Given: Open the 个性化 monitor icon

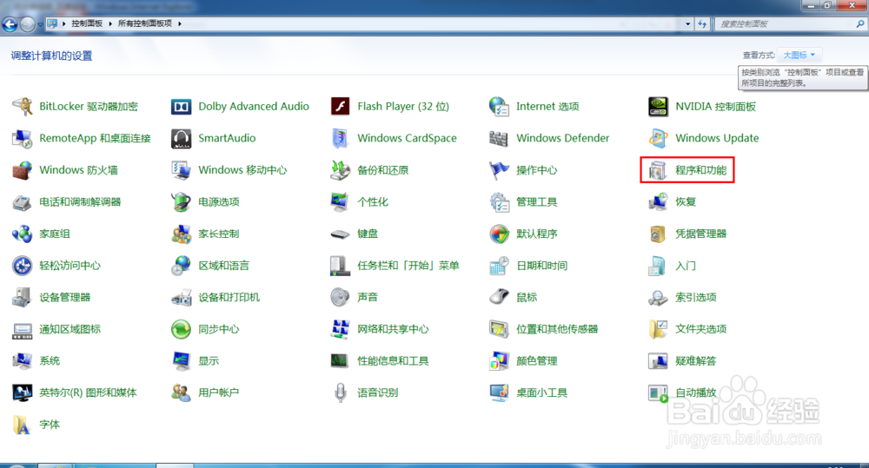Looking at the screenshot, I should pyautogui.click(x=340, y=202).
